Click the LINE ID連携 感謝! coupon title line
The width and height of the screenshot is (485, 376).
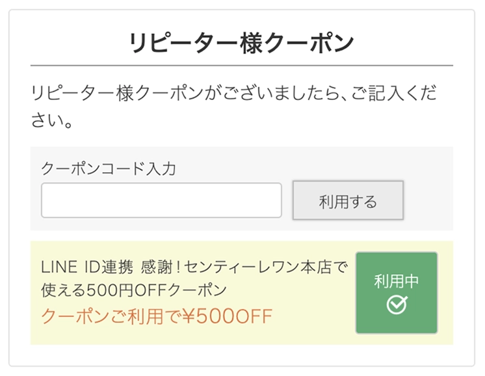coord(194,267)
